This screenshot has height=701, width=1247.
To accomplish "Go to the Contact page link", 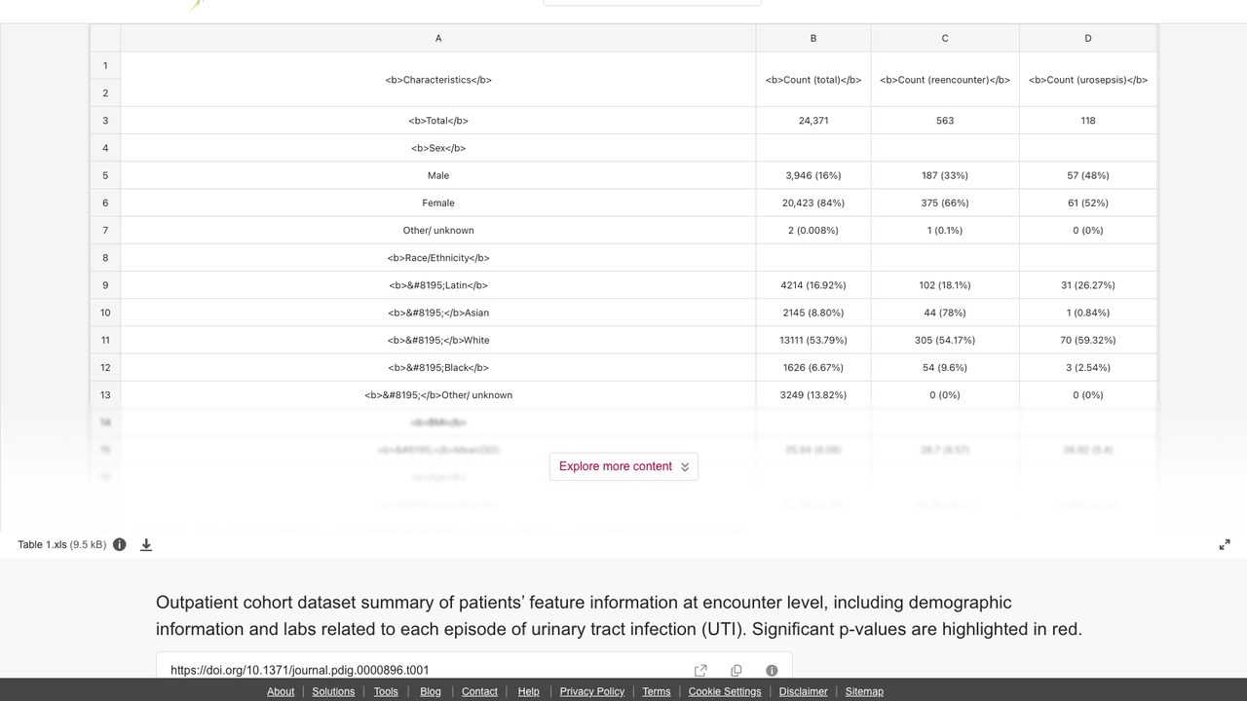I will pyautogui.click(x=479, y=691).
